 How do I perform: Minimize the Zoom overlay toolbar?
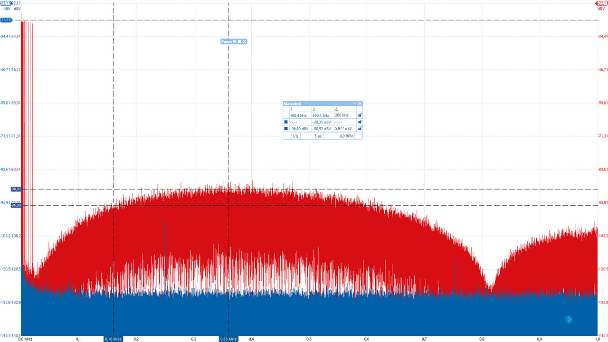point(234,41)
